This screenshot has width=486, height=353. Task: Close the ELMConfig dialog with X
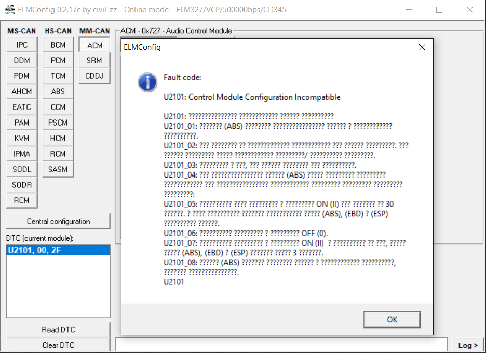pyautogui.click(x=422, y=47)
